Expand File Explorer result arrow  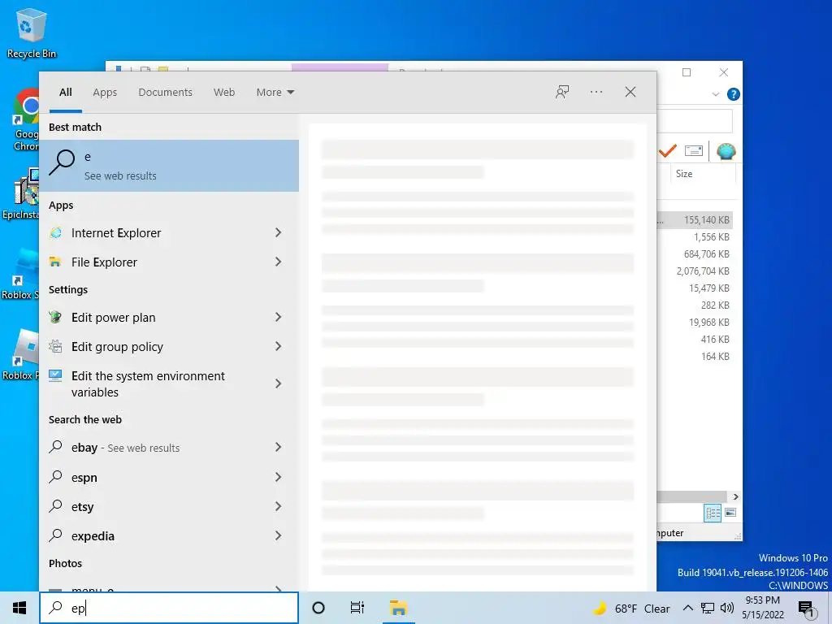point(278,262)
